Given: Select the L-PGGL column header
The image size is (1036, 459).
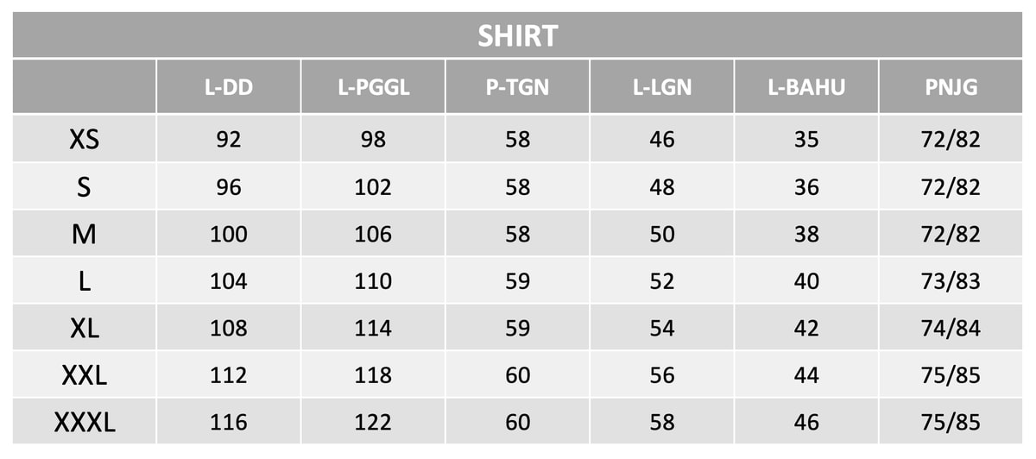Looking at the screenshot, I should pos(373,87).
